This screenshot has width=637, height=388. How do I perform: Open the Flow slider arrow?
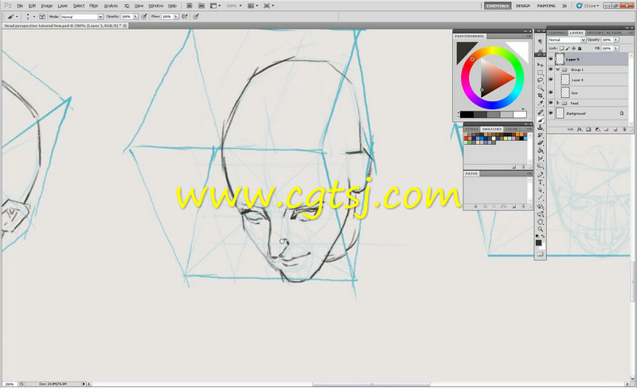pos(176,17)
